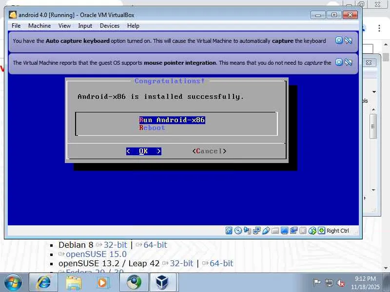This screenshot has height=292, width=390.
Task: Select the Reboot option
Action: click(152, 128)
